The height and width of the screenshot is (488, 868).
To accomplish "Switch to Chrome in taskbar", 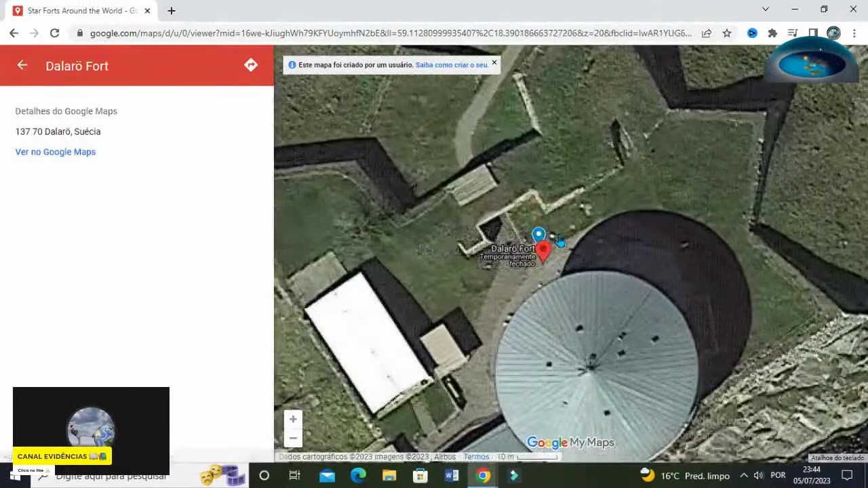I will point(483,476).
